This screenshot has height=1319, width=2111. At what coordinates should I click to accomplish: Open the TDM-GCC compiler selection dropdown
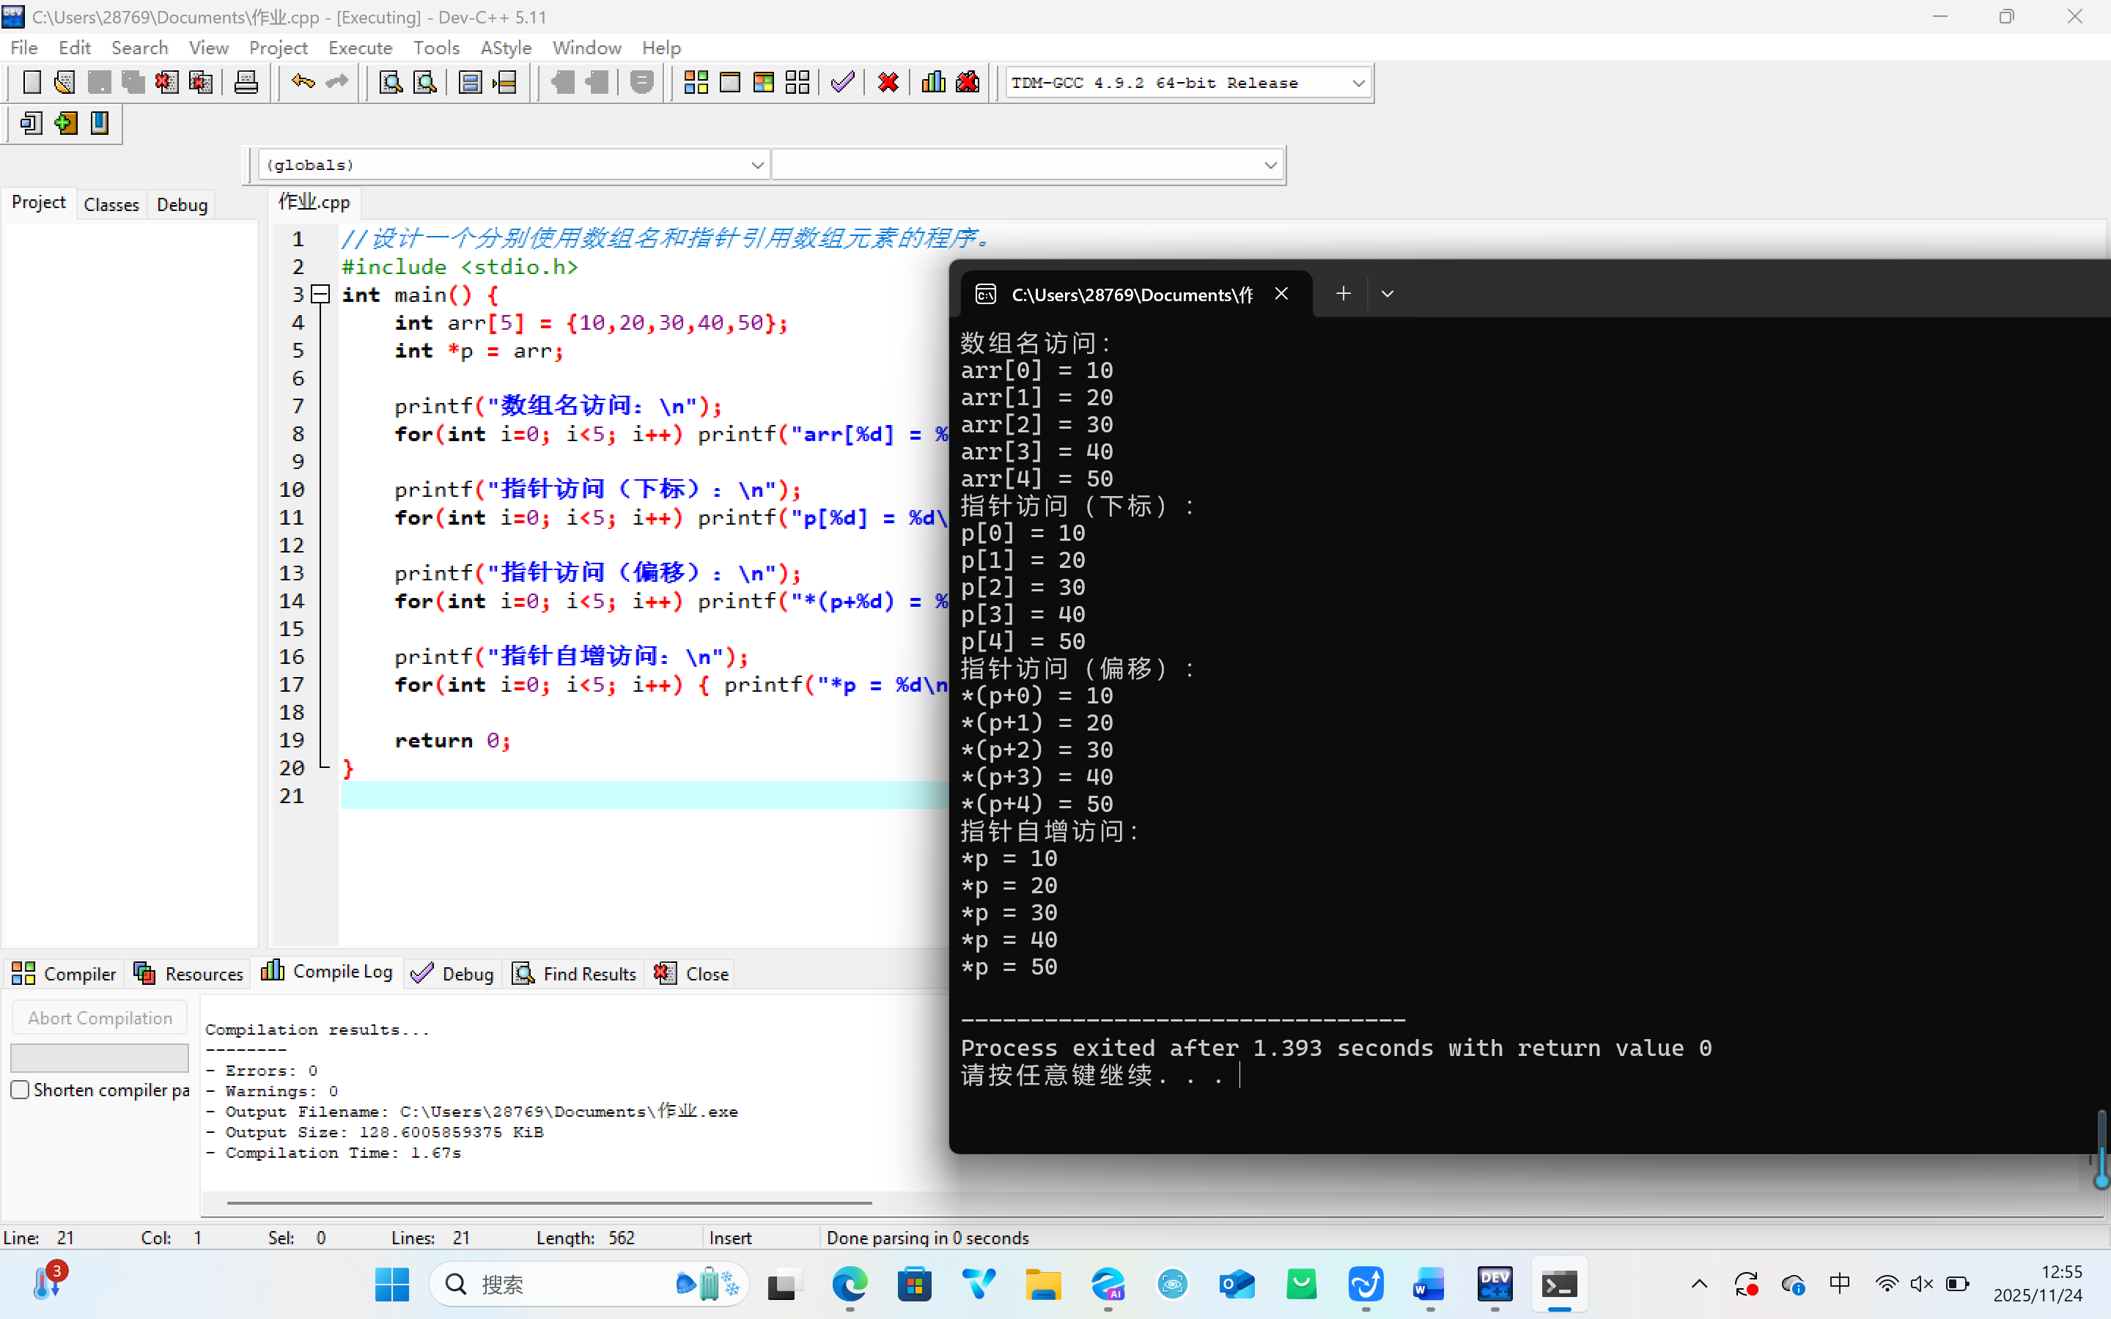[x=1357, y=83]
